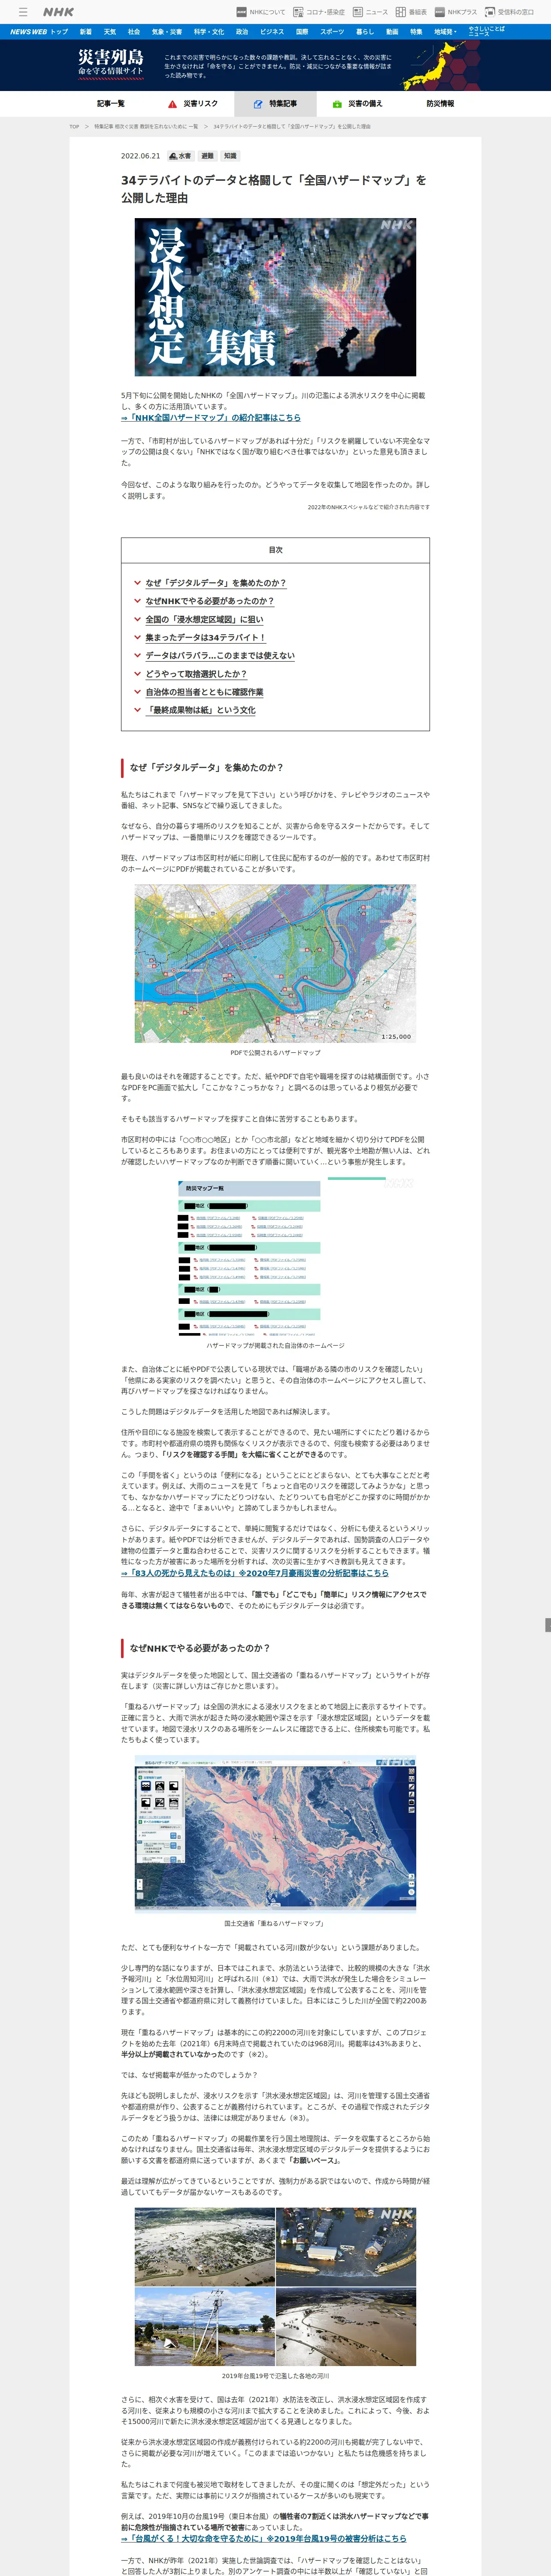Select 国際 in the news navigation
Viewport: 551px width, 2576px height.
coord(302,32)
